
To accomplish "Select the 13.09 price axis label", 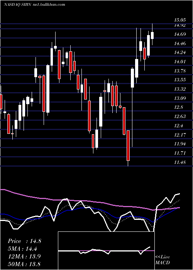I will [x=180, y=98].
